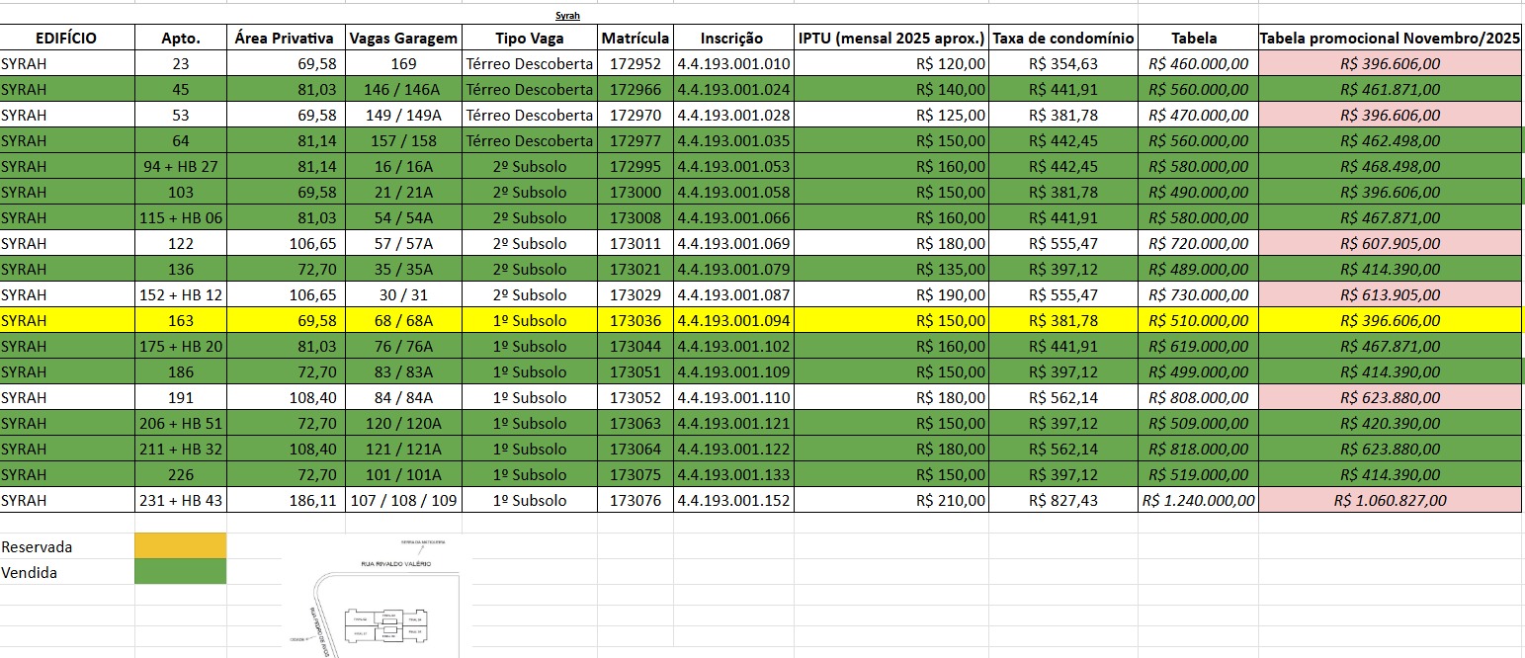Select the "Tipo Vaga" column header
The width and height of the screenshot is (1525, 658).
(x=530, y=39)
